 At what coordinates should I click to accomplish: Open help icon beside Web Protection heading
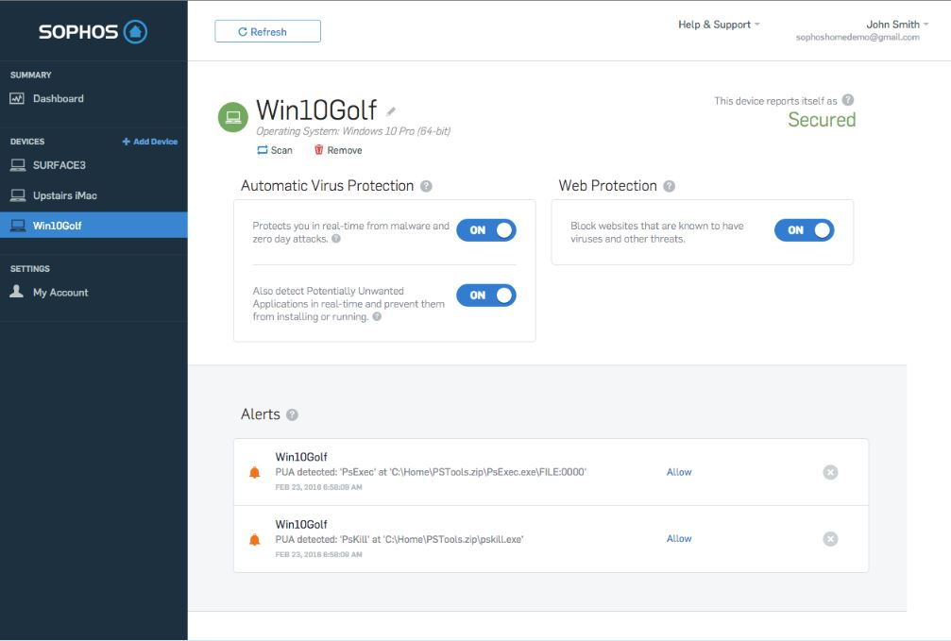pyautogui.click(x=669, y=186)
